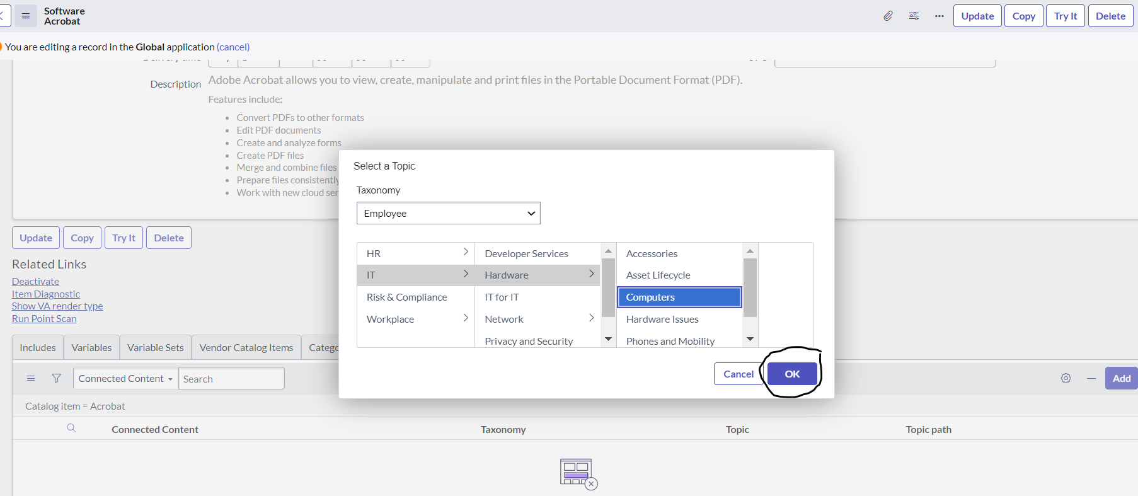Open Connected Content search field dropdown
Screen dimensions: 1138x496
click(x=125, y=378)
